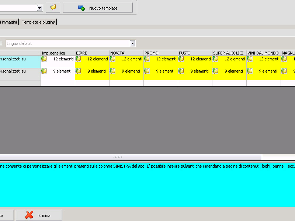Select the 9 elementi text under Imp.generica
This screenshot has height=221, width=295.
coord(62,71)
